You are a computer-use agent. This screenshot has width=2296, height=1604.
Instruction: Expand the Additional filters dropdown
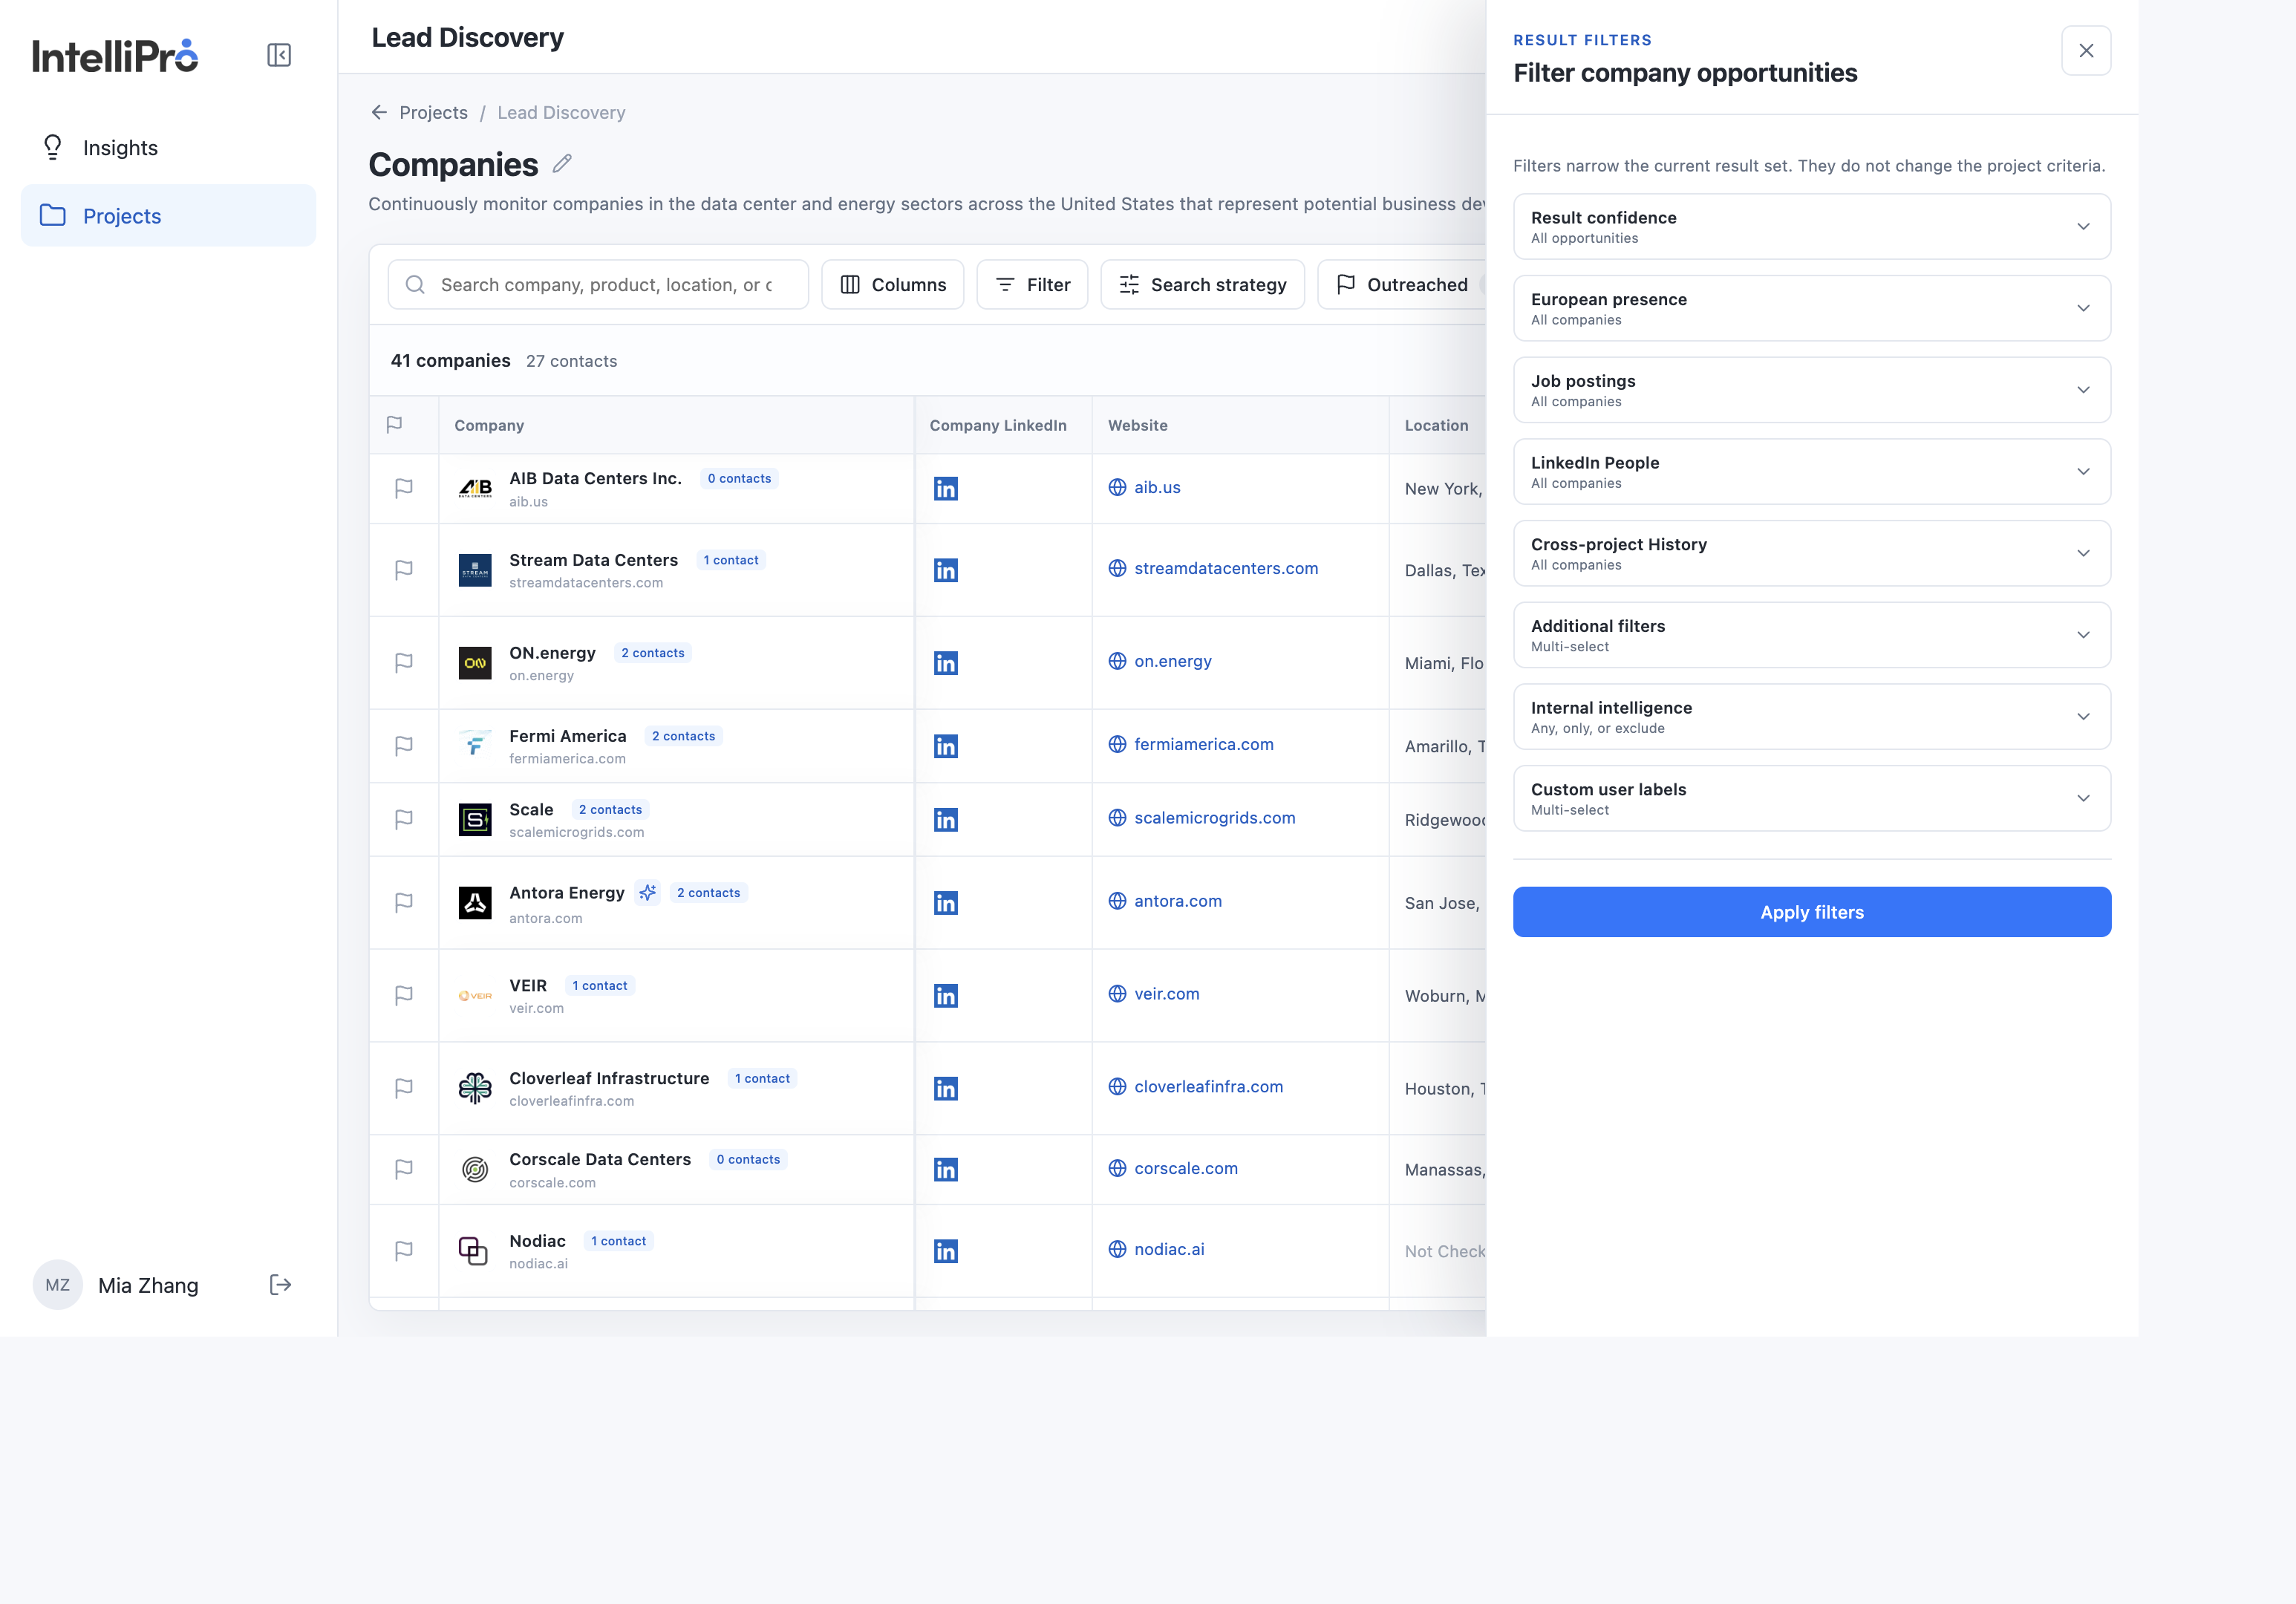click(1812, 635)
